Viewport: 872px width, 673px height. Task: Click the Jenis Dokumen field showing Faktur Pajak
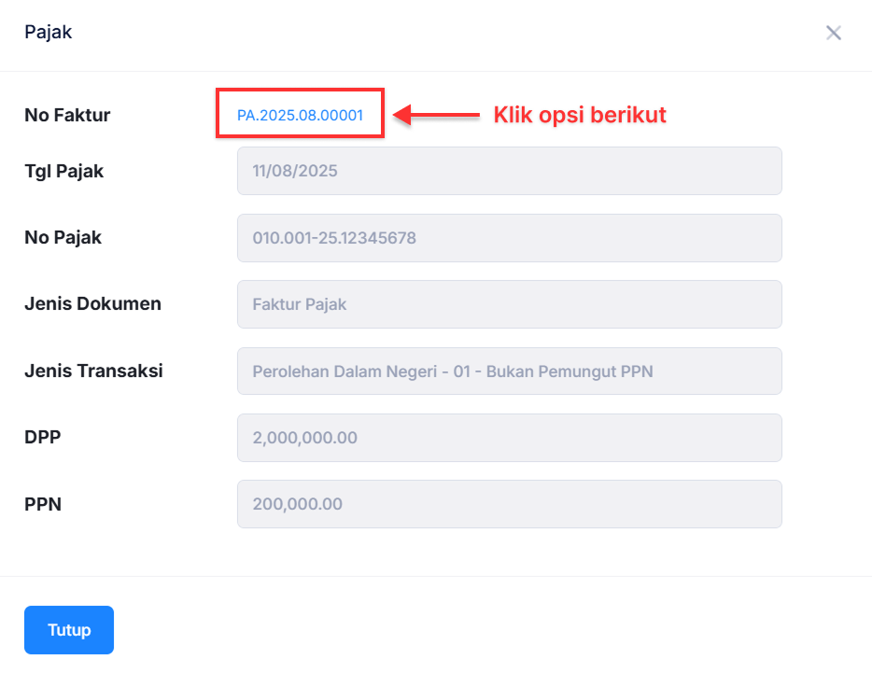509,304
